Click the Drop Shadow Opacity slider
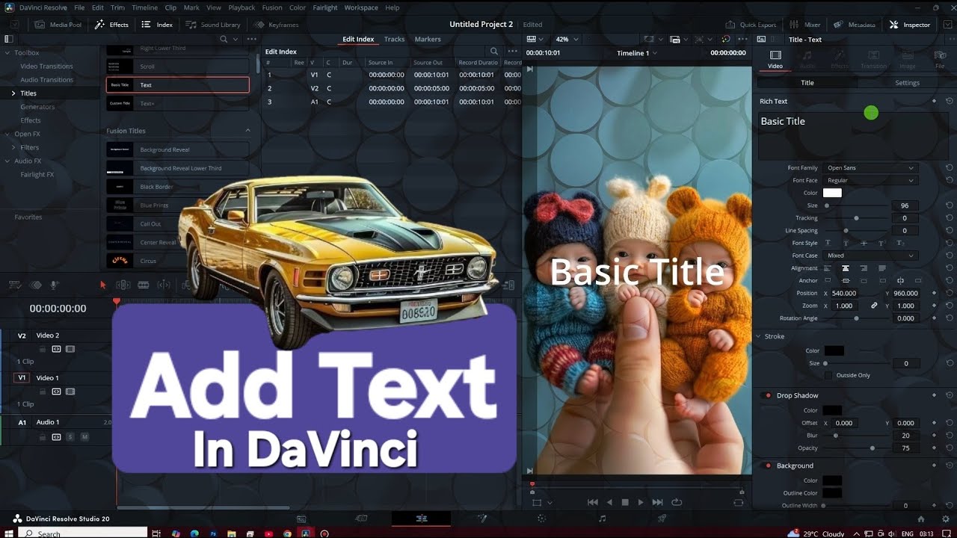 (x=856, y=448)
